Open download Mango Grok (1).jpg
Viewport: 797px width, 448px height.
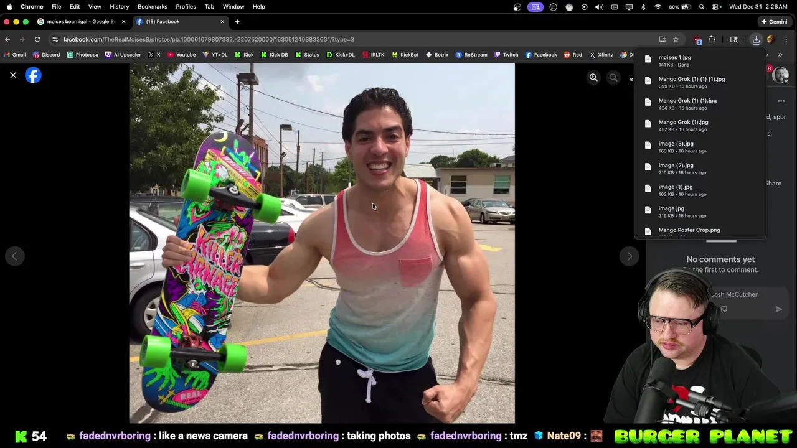click(700, 126)
